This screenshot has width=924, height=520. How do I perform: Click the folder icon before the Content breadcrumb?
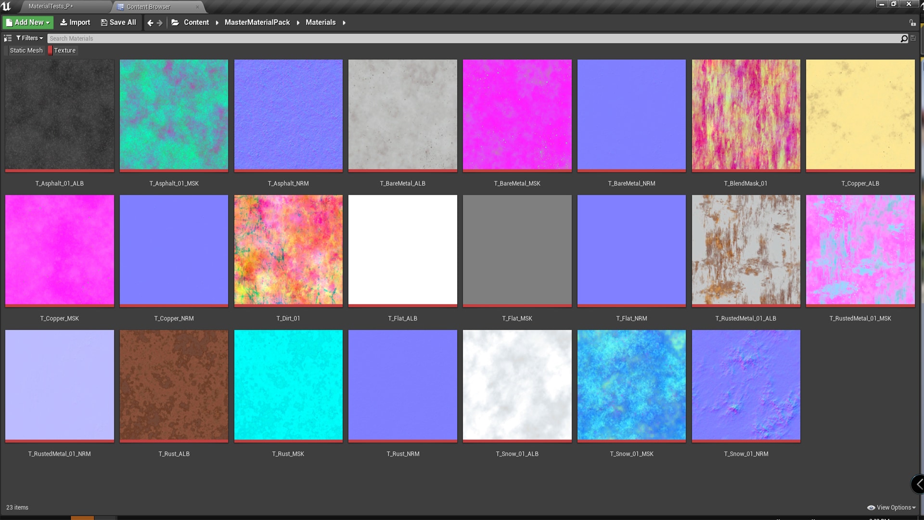175,22
